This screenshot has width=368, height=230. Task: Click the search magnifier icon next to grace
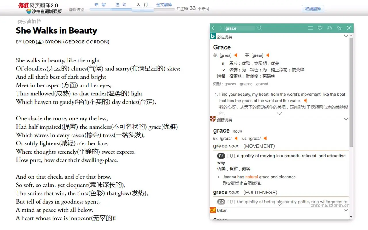click(260, 28)
